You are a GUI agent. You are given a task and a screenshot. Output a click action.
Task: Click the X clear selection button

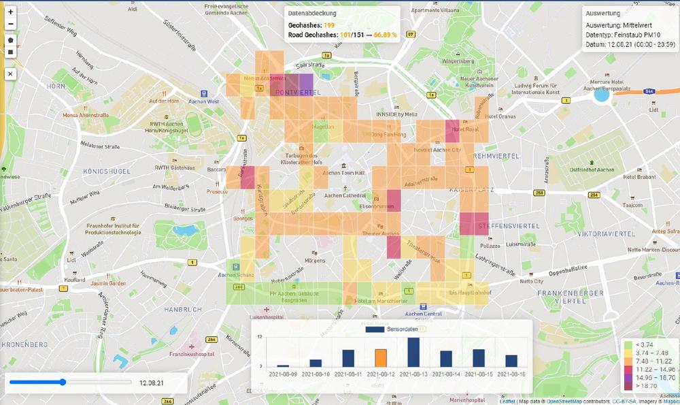10,74
